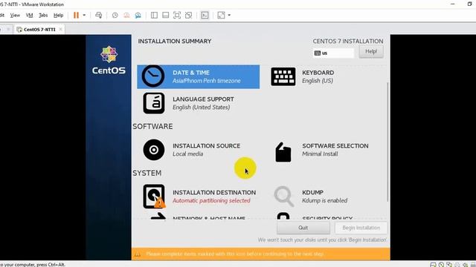Screen dimensions: 476x267
Task: Open Installation Destination automatic partitioning entry
Action: click(200, 197)
